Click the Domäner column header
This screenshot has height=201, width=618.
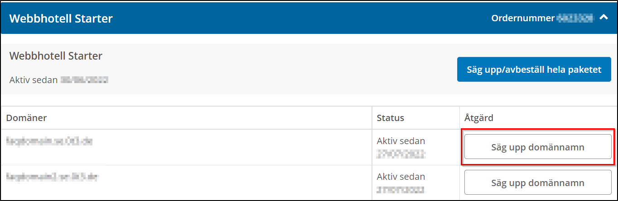[27, 118]
